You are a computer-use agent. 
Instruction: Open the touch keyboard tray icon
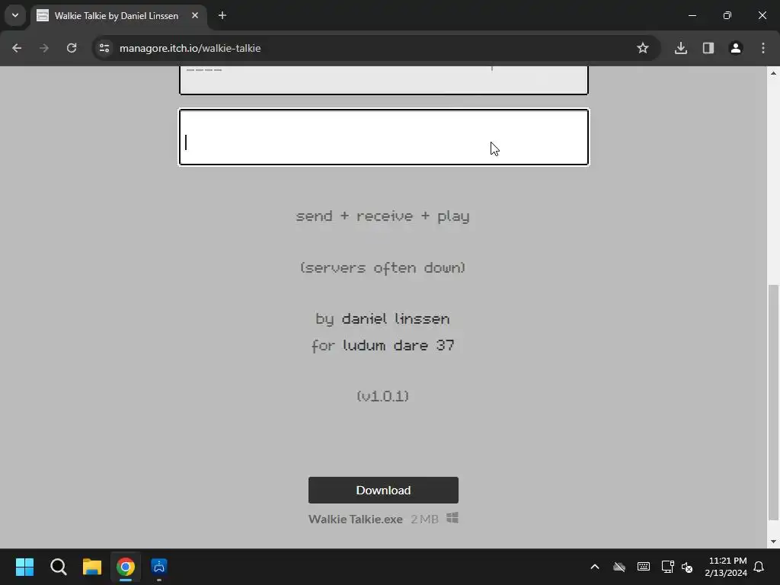click(x=643, y=567)
